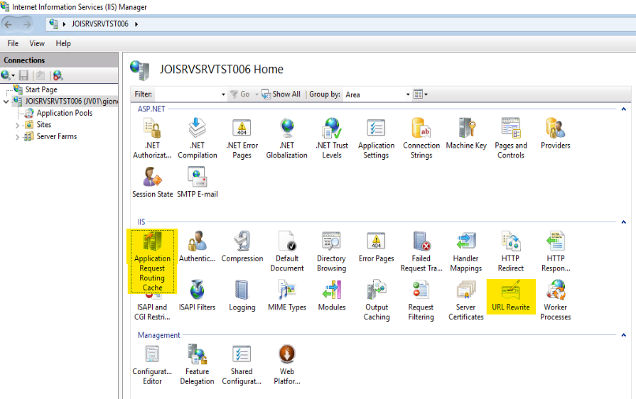Open Application Settings feature

click(x=377, y=138)
